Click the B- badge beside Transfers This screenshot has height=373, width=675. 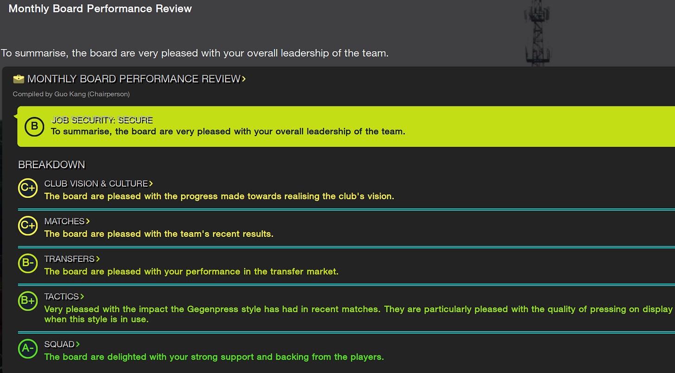27,264
